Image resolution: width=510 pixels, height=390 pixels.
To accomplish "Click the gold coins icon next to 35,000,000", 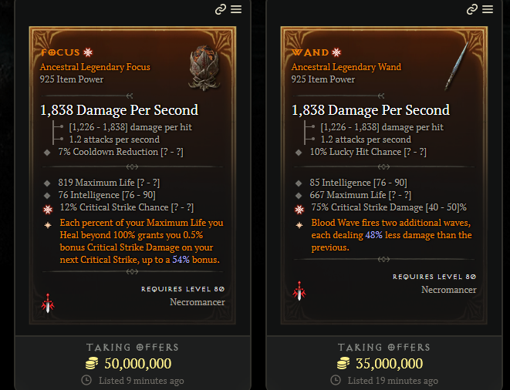I will coord(344,364).
